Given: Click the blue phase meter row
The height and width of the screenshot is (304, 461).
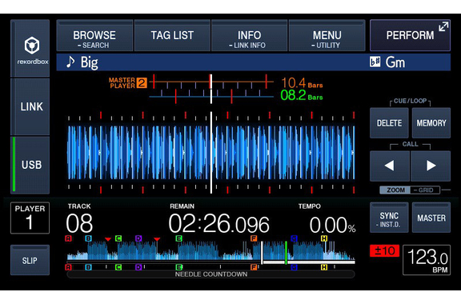Looking at the screenshot, I should click(211, 96).
